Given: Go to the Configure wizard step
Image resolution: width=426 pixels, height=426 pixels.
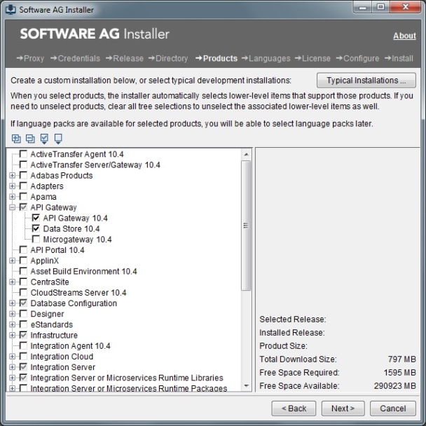Looking at the screenshot, I should [357, 58].
